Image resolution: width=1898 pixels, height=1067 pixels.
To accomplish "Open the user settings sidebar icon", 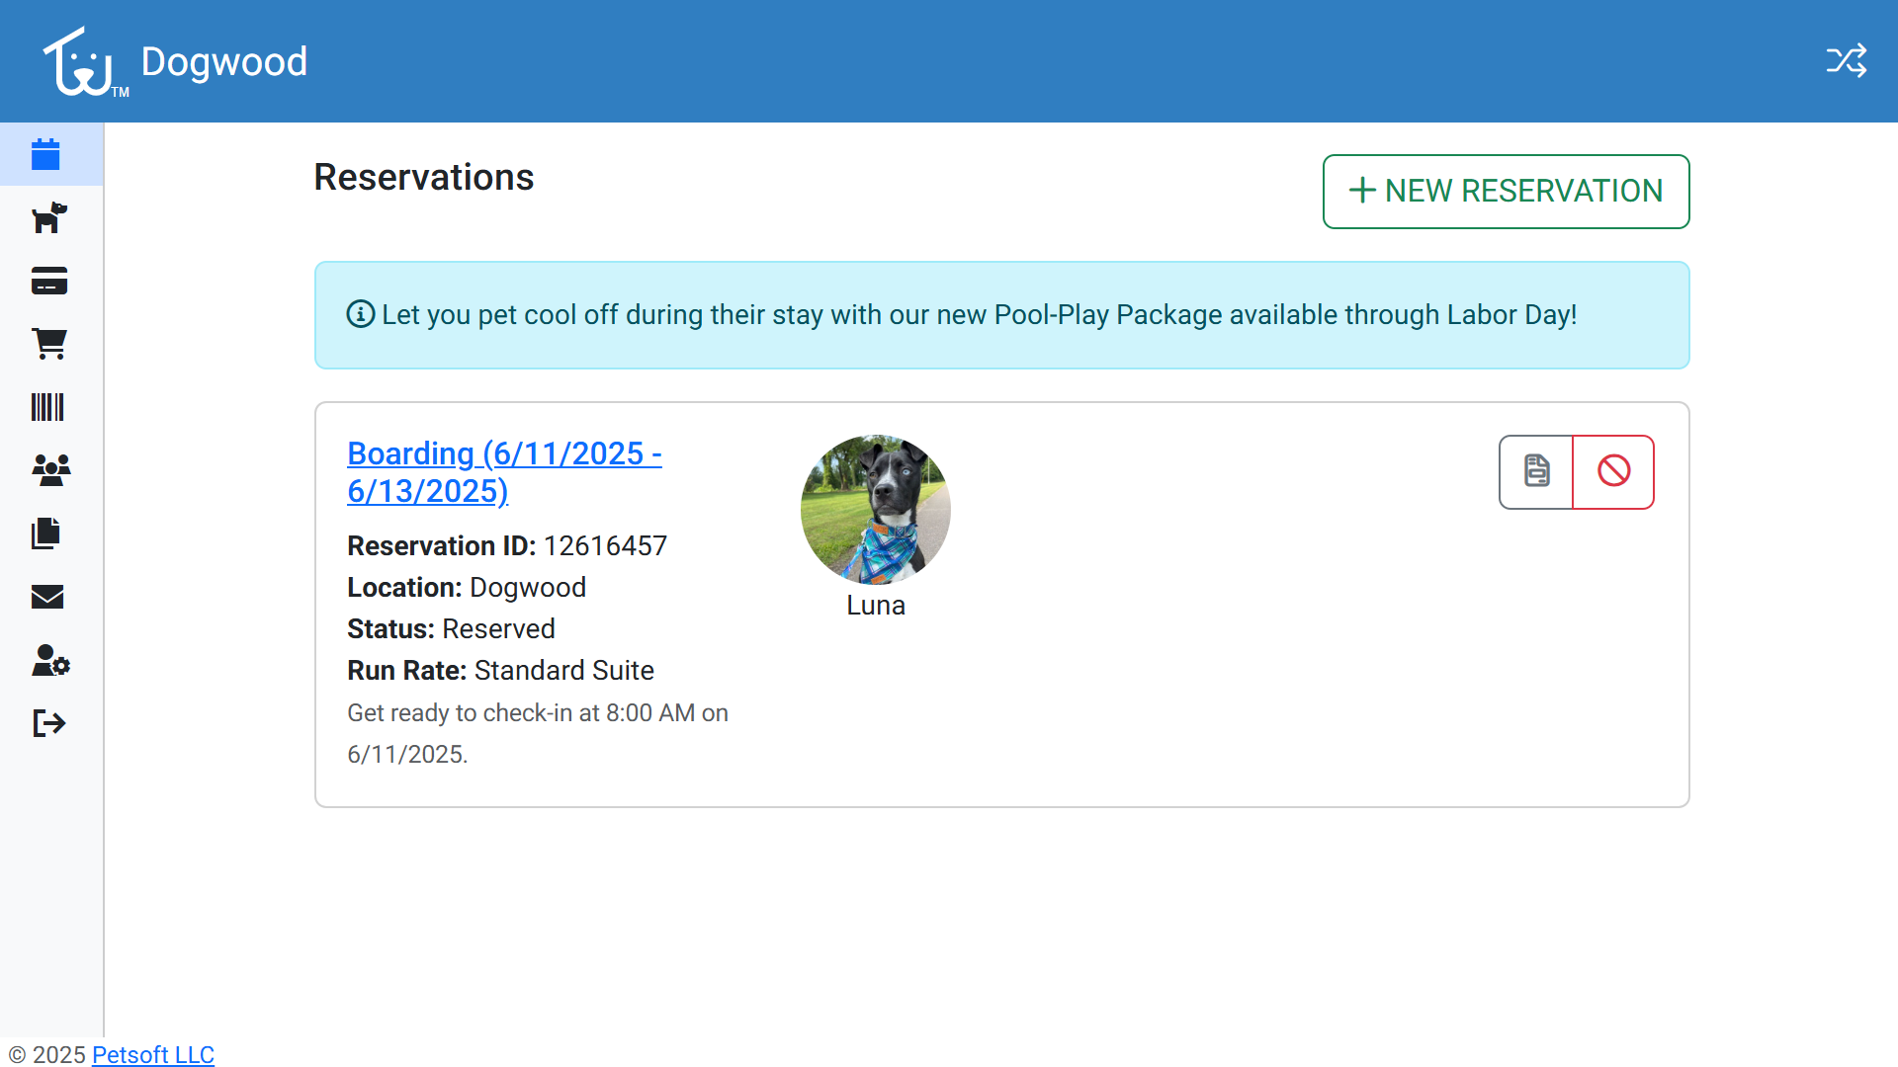I will (50, 660).
